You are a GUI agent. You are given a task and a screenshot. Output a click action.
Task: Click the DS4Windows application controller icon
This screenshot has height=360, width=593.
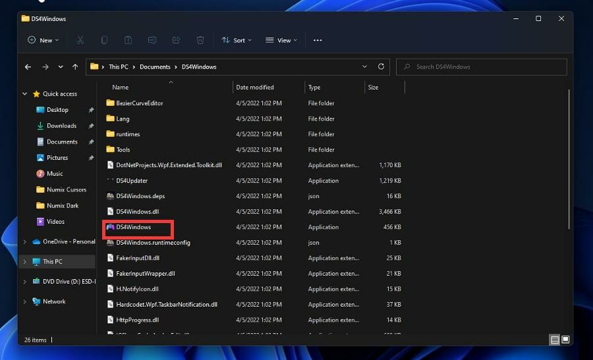click(111, 227)
